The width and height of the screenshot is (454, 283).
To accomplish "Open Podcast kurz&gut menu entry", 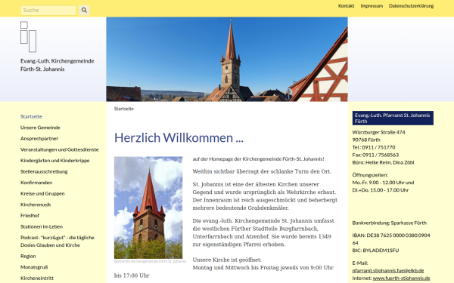I will (x=58, y=241).
